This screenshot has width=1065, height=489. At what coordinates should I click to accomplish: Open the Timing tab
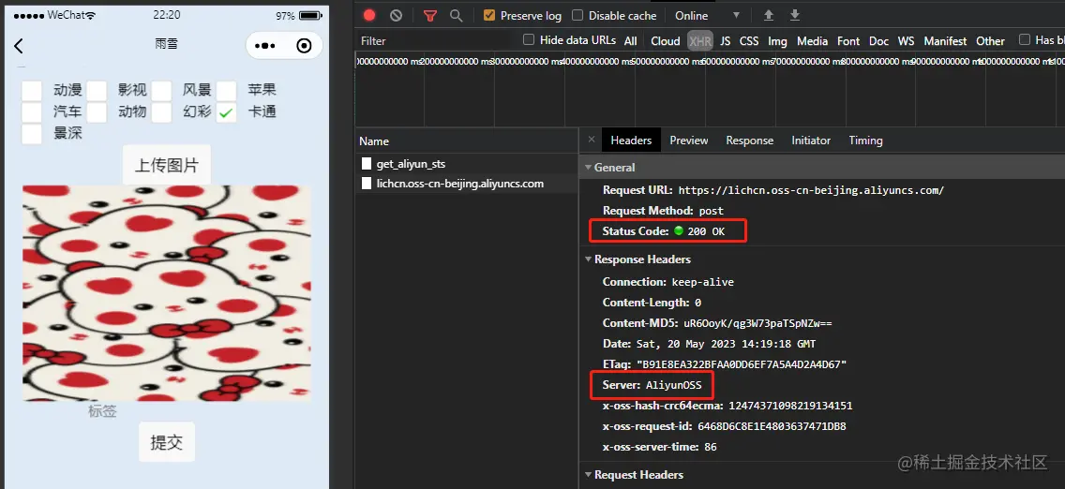pyautogui.click(x=866, y=141)
